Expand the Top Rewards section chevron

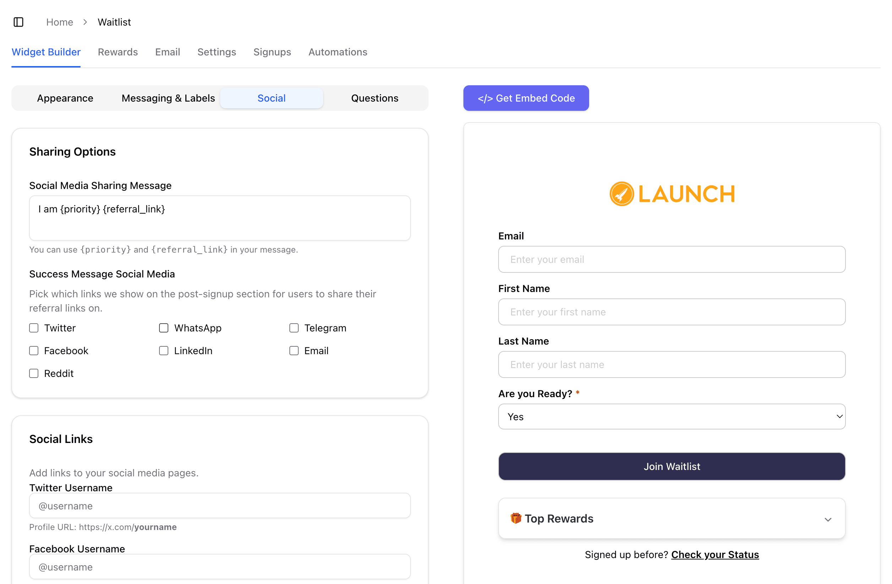pyautogui.click(x=827, y=519)
